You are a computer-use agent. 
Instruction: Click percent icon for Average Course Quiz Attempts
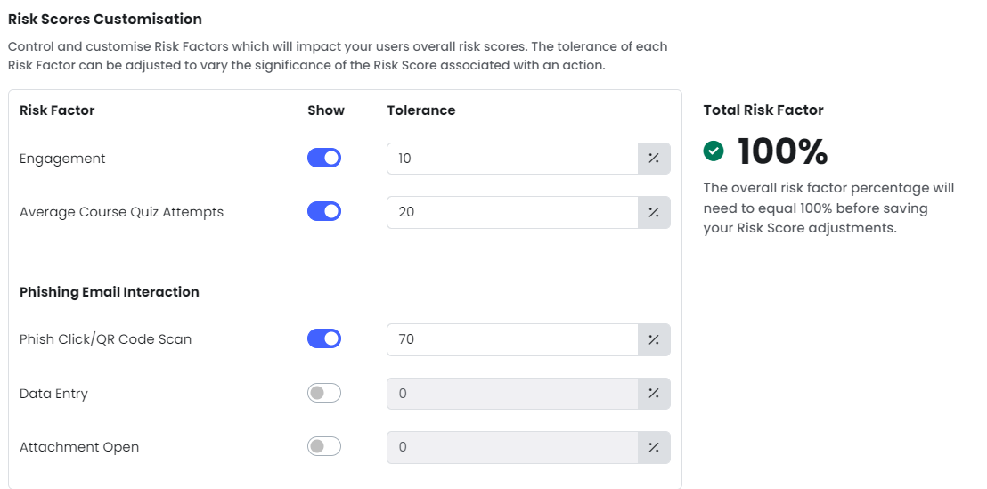654,212
